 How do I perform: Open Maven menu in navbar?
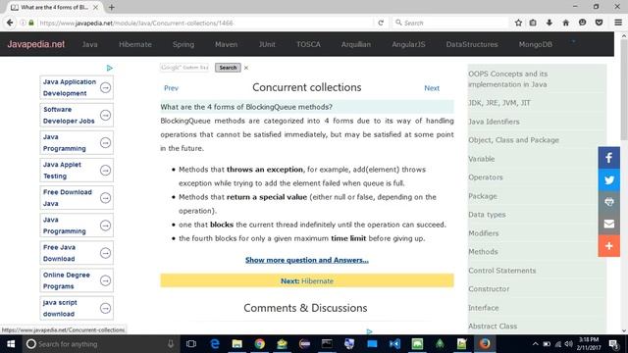pyautogui.click(x=226, y=44)
